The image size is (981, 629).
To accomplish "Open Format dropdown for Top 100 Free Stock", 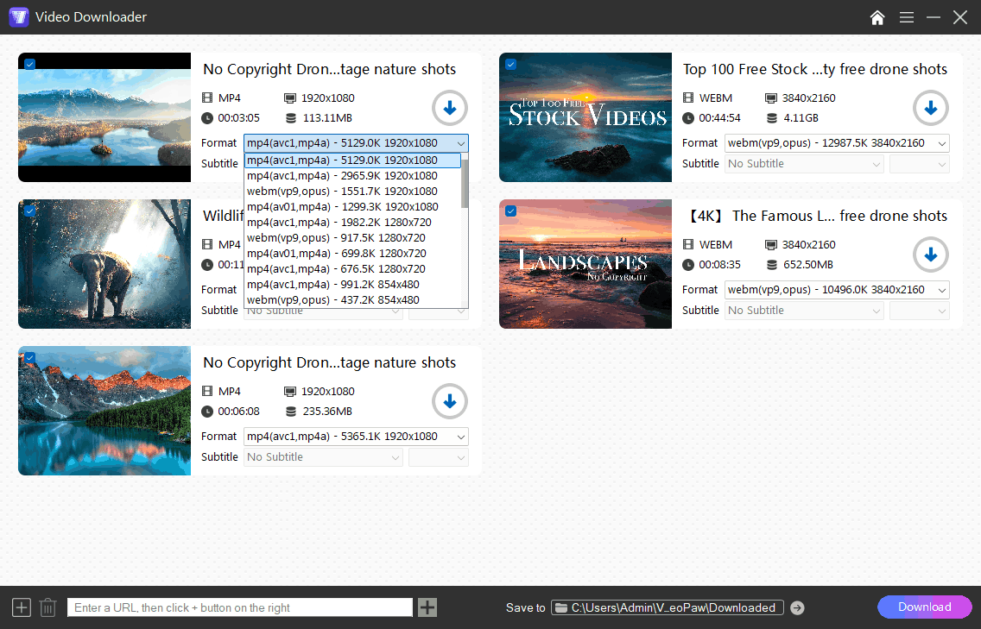I will pos(837,143).
